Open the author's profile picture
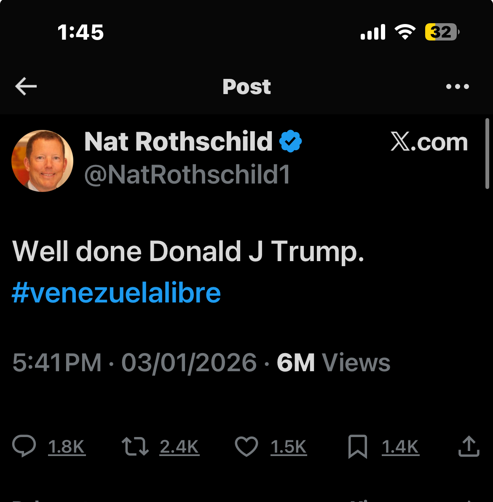Viewport: 493px width, 502px height. pos(42,161)
